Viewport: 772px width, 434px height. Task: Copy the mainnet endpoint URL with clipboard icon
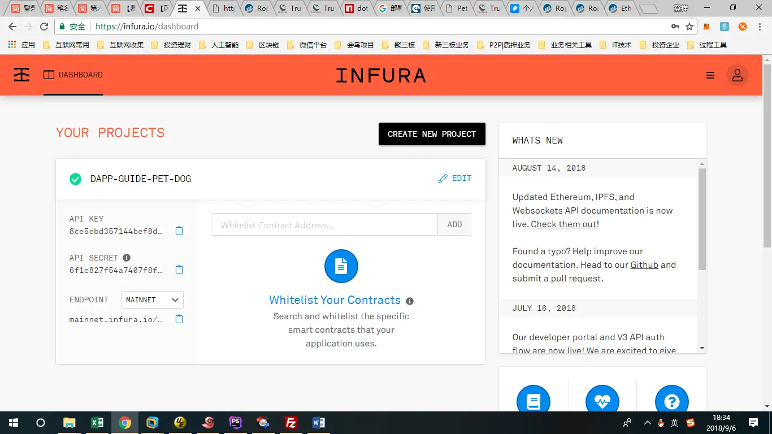tap(179, 319)
